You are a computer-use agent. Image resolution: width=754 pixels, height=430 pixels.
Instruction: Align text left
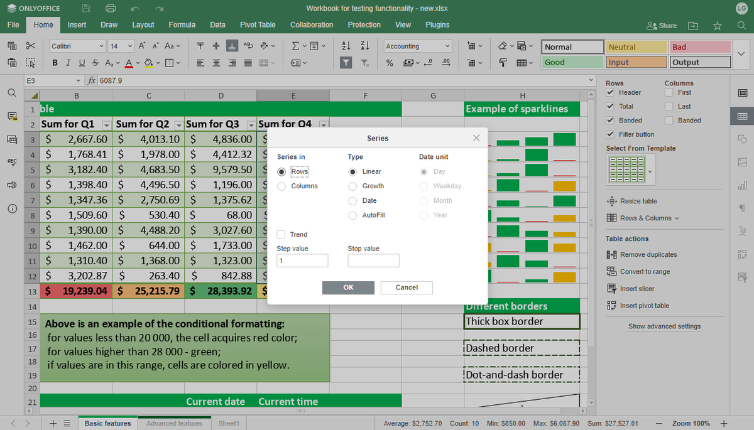200,62
